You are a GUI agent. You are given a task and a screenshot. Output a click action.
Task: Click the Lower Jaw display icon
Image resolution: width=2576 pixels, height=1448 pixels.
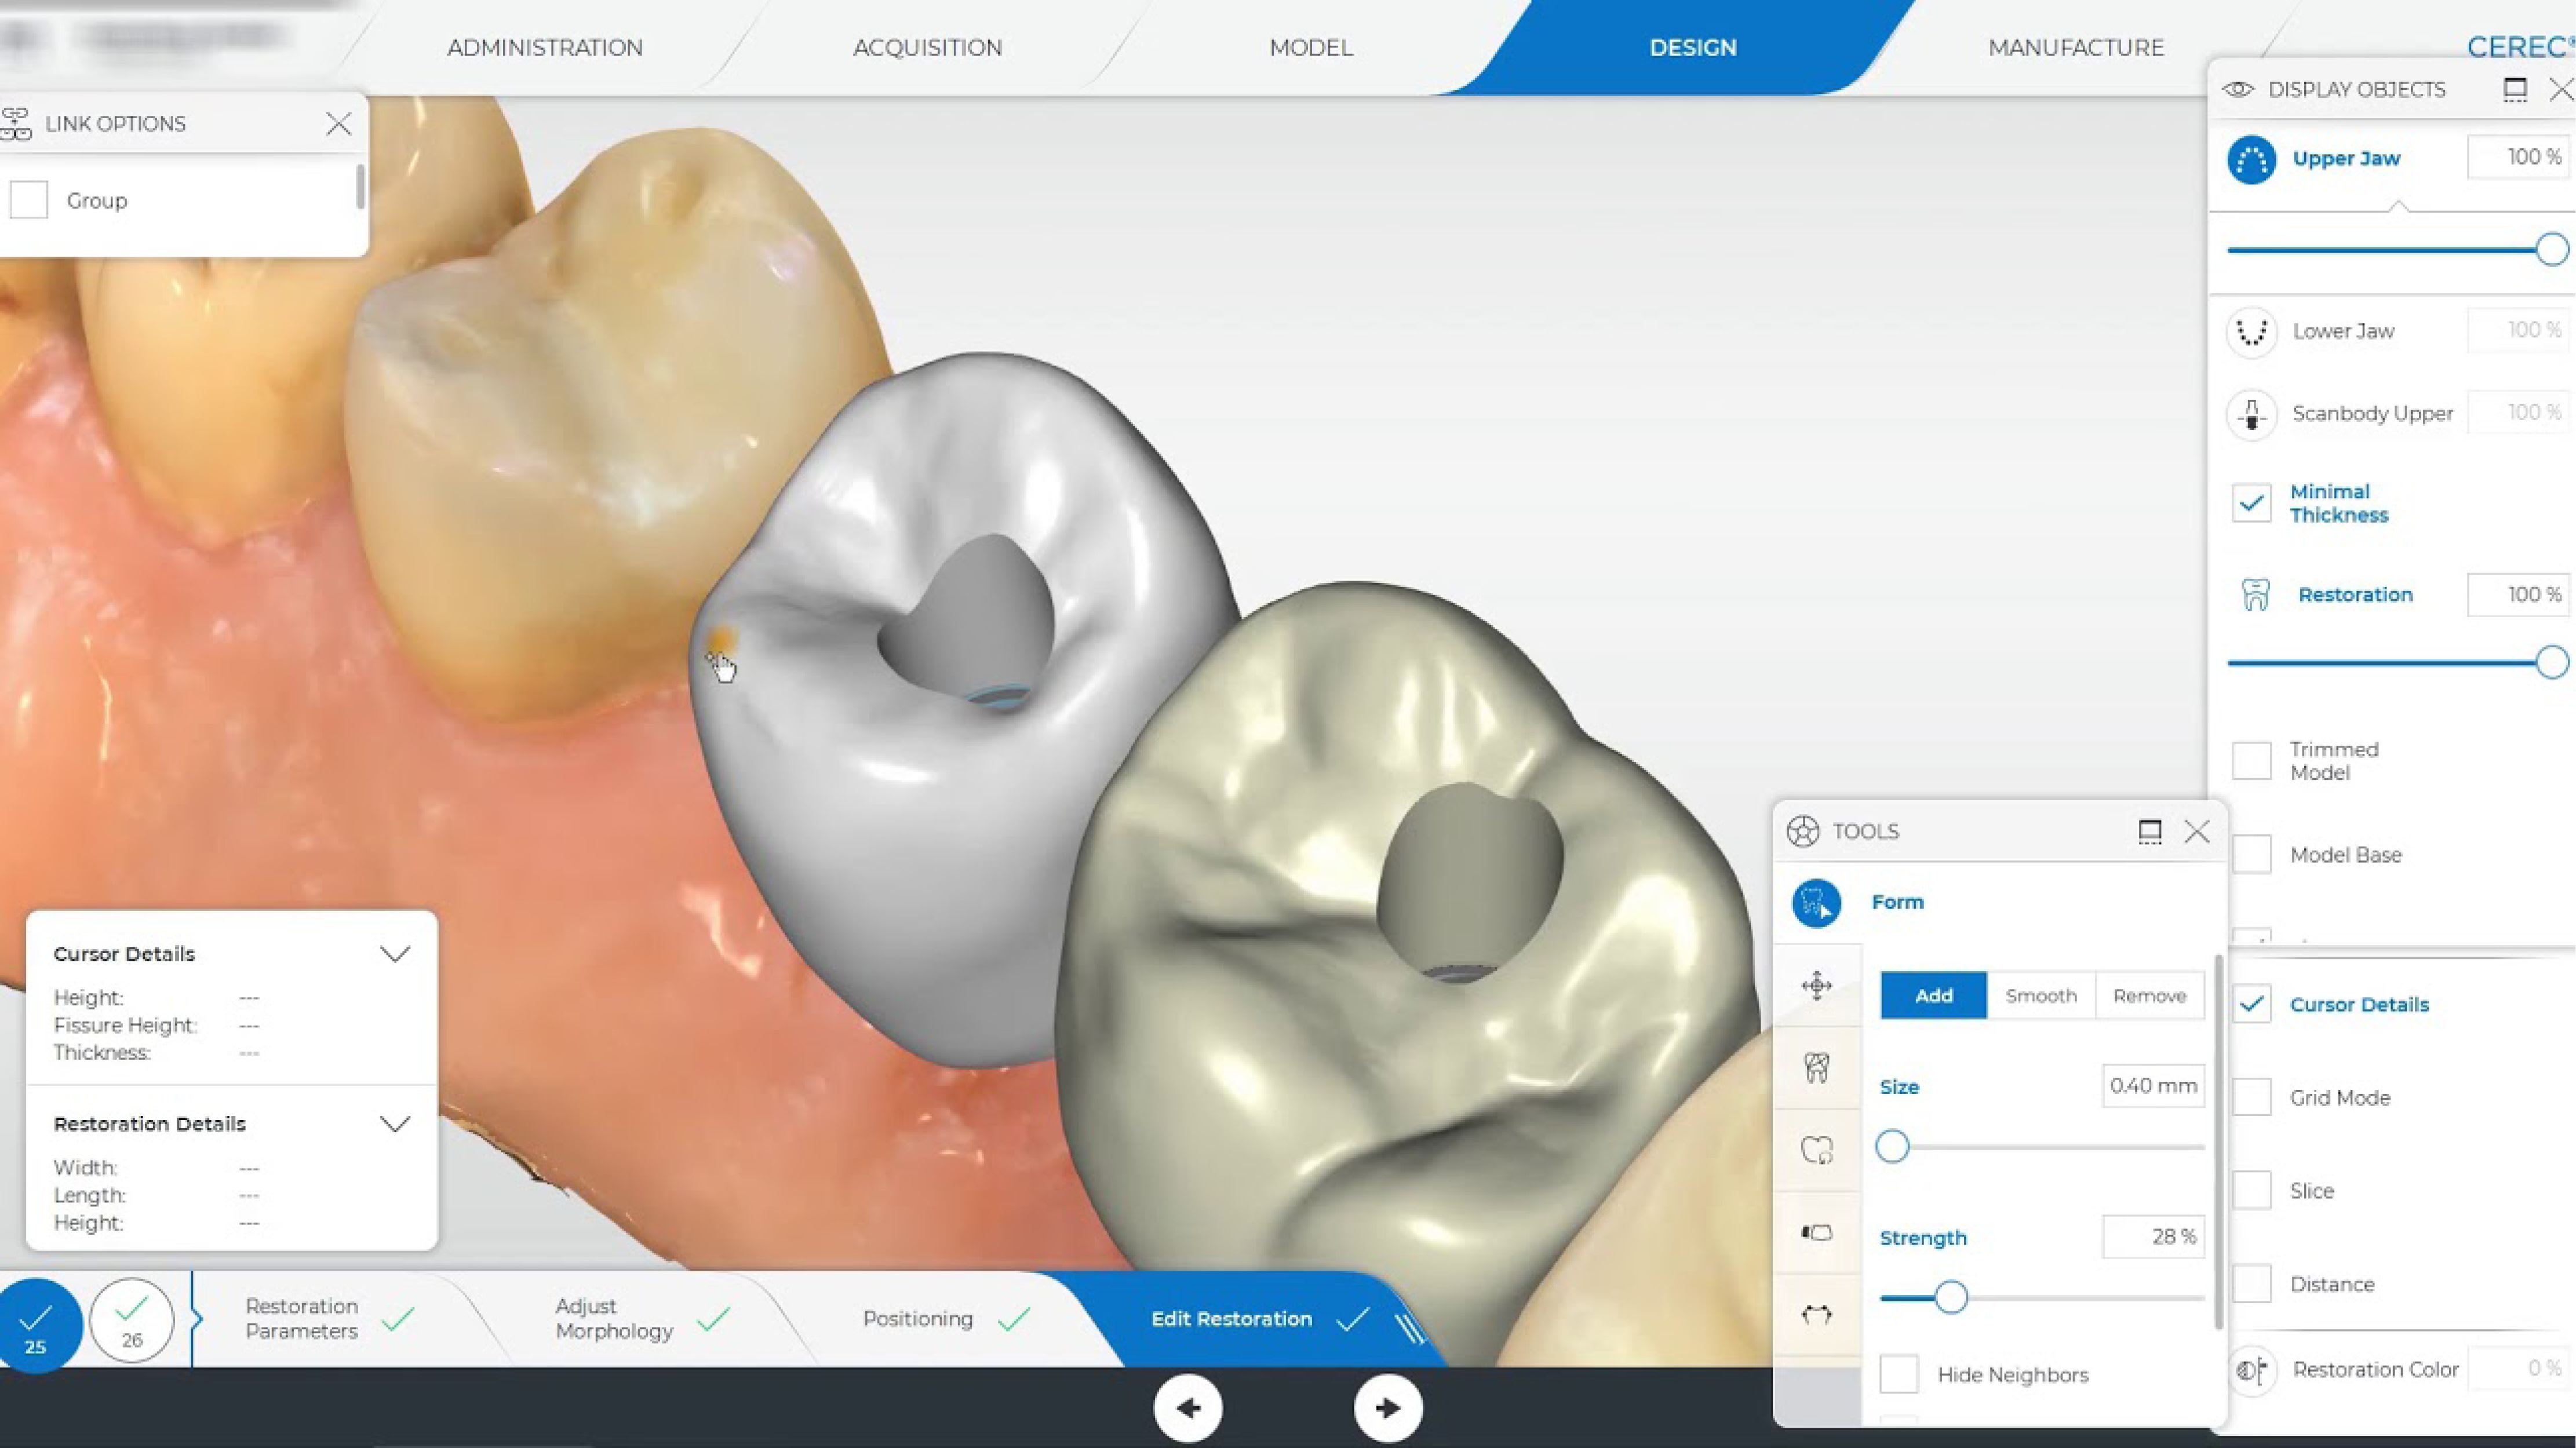2251,331
